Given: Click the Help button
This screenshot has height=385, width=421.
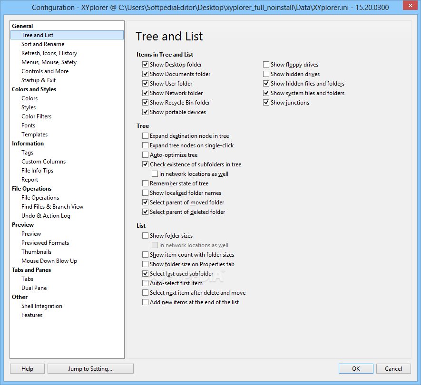Looking at the screenshot, I should point(28,369).
